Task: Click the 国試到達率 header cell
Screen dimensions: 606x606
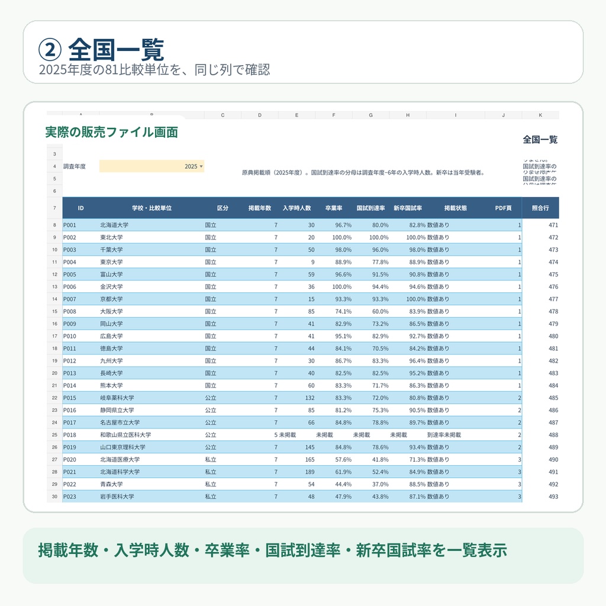Action: (371, 208)
